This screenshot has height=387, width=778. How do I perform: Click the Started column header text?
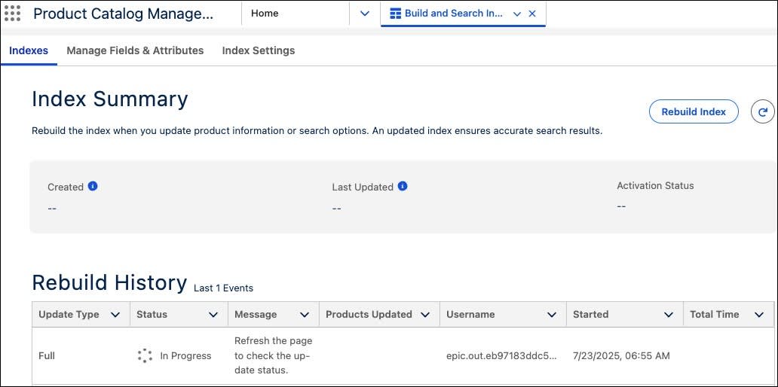click(590, 314)
